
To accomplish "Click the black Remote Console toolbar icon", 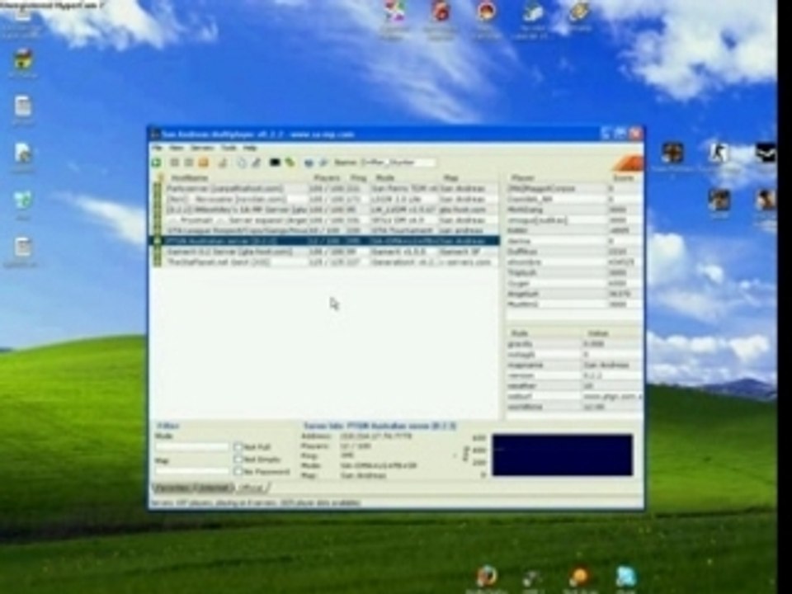I will (274, 163).
